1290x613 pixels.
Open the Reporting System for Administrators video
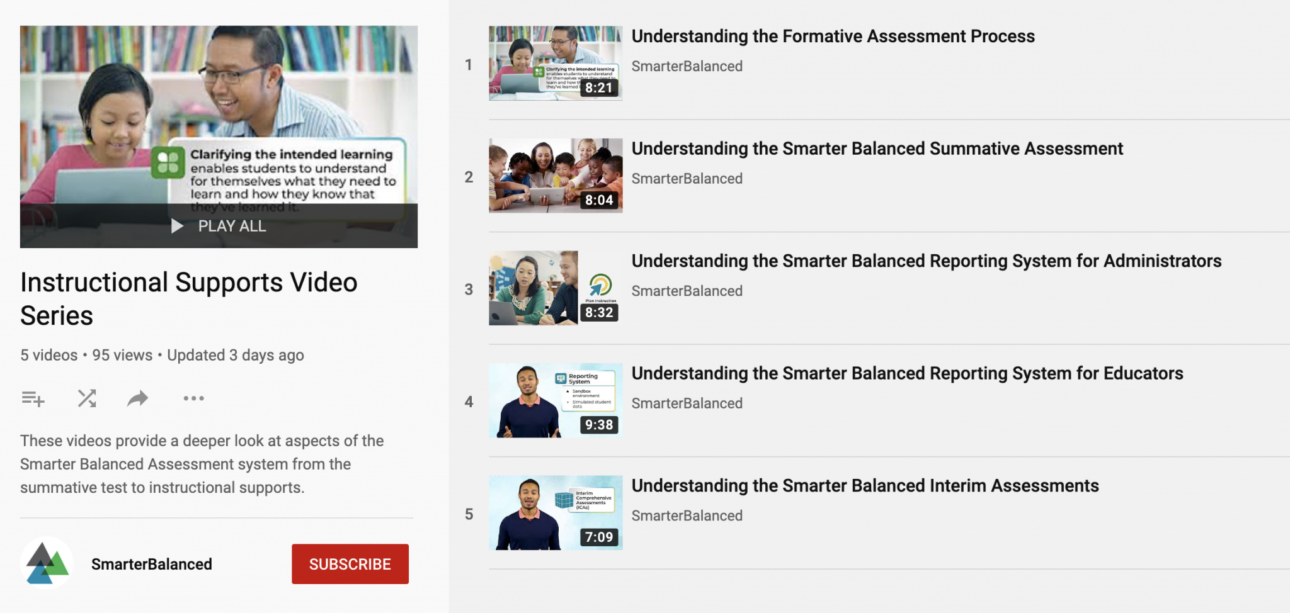[926, 261]
